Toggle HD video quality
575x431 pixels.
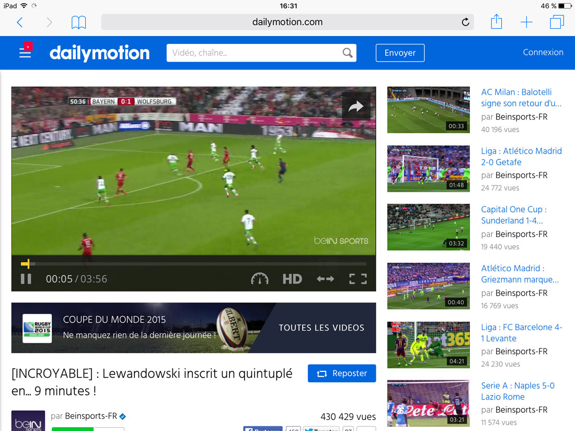pos(292,279)
